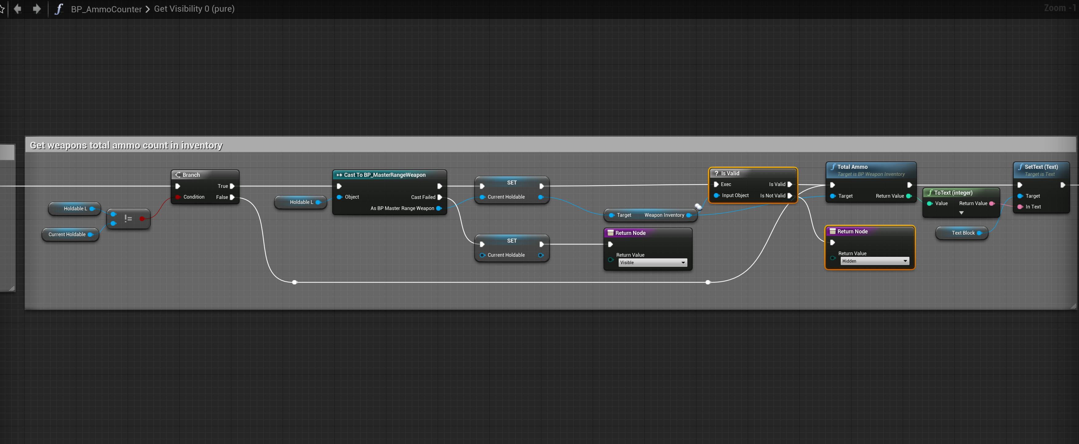The height and width of the screenshot is (444, 1079).
Task: Click the comment header Get weapons total ammo
Action: 126,145
